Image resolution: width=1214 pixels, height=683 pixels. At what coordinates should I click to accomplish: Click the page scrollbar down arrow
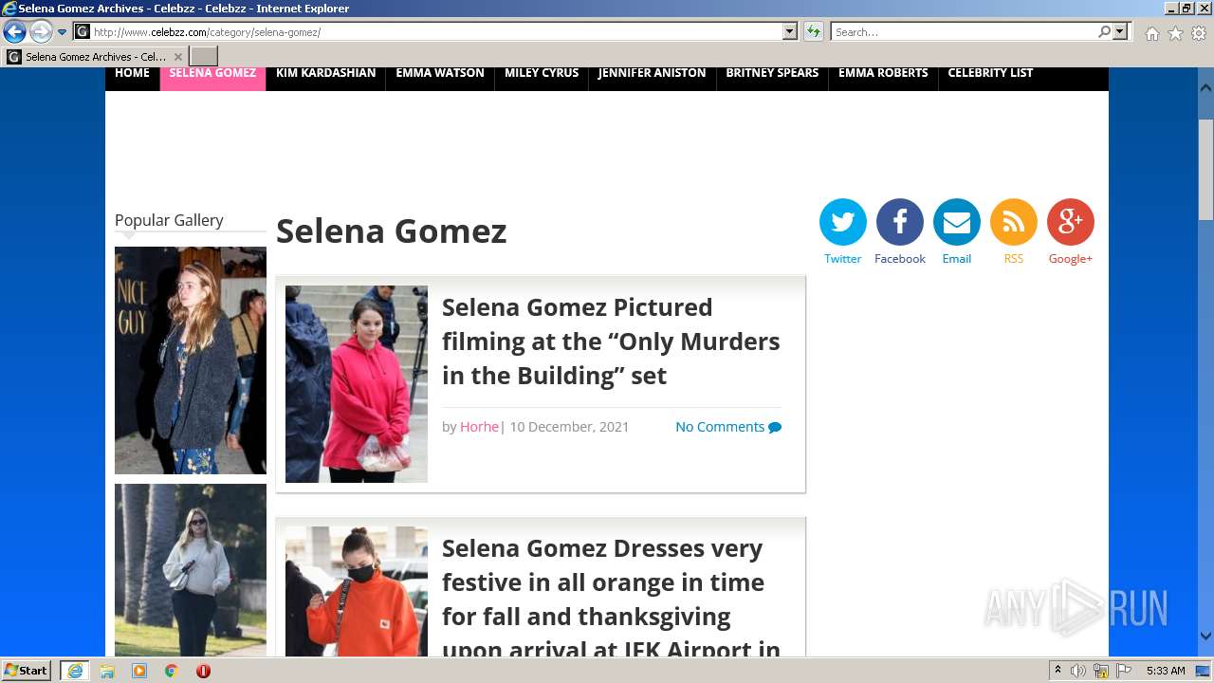1205,637
